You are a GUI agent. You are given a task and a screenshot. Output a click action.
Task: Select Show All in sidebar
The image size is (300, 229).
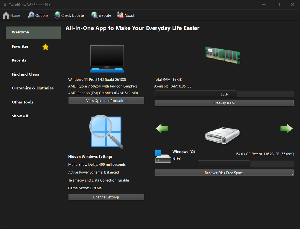[20, 116]
